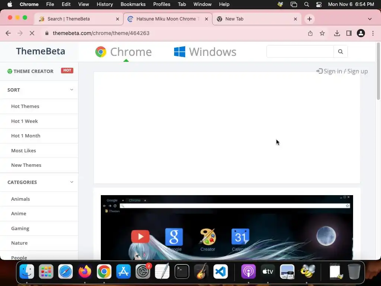
Task: Open the Nature category
Action: [19, 243]
